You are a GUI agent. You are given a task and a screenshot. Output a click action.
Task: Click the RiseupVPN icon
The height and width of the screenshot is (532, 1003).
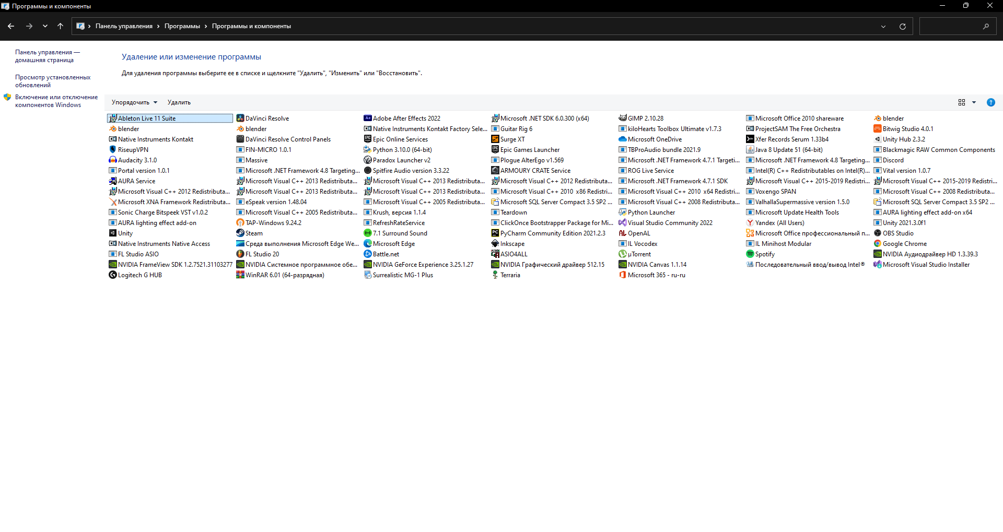click(112, 150)
